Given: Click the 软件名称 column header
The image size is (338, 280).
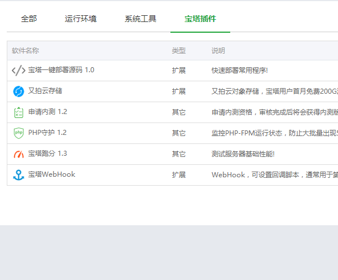Looking at the screenshot, I should tap(25, 51).
